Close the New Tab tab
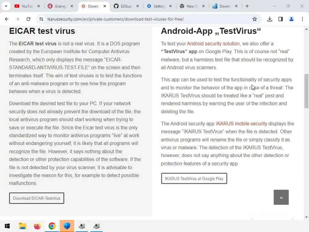The image size is (309, 232). pyautogui.click(x=203, y=6)
